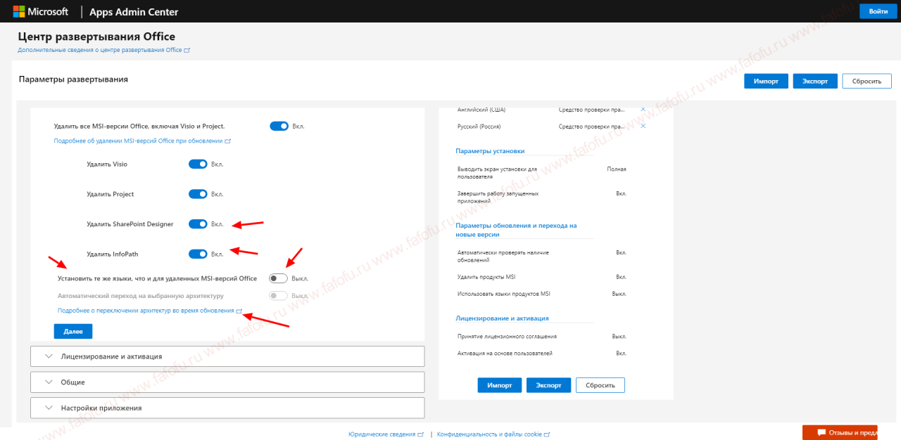Click 'Использовать языки продуктов MSI' text
The image size is (901, 440).
[x=503, y=294]
